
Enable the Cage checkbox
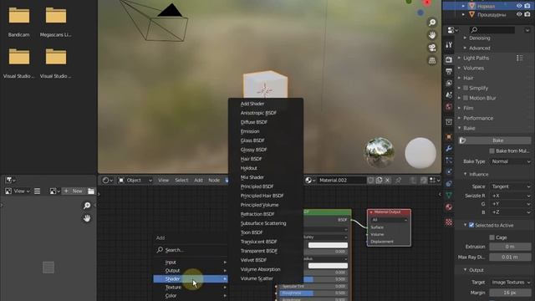[492, 237]
